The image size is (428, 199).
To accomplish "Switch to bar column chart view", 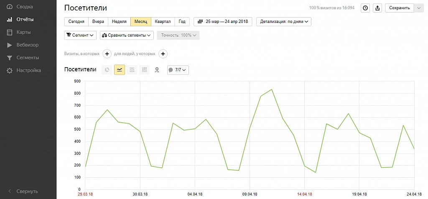I will pos(144,70).
